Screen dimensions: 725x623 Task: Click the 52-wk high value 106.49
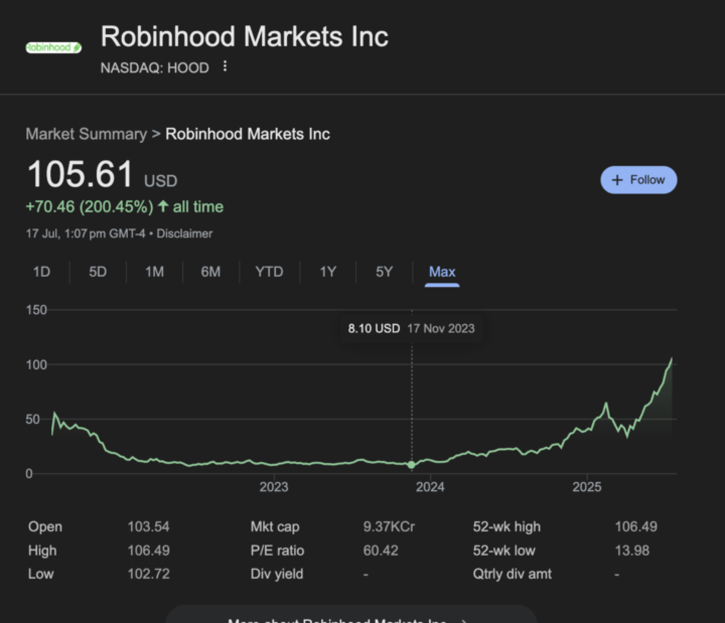click(x=637, y=526)
